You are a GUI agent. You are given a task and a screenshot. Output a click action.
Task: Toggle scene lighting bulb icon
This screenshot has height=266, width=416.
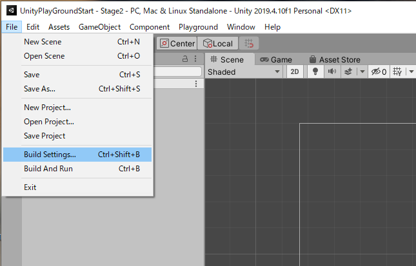315,71
